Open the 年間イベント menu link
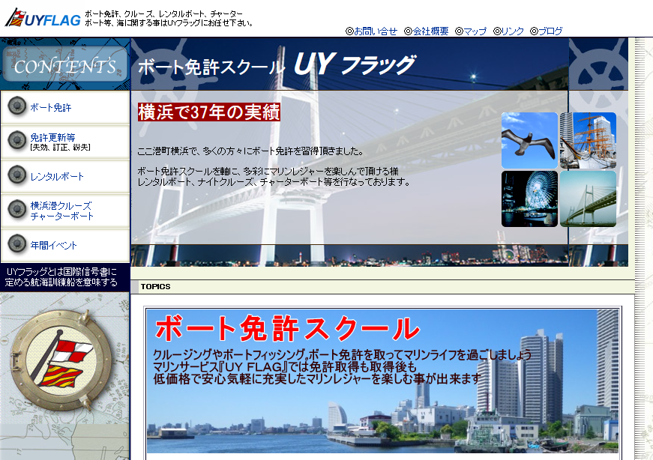653x460 pixels. 53,246
